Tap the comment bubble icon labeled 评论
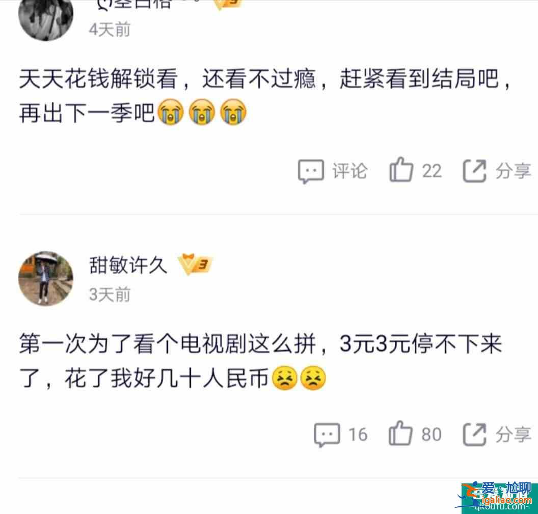This screenshot has height=514, width=538. pos(311,171)
